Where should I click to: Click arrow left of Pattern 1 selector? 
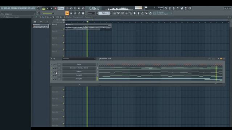98,13
